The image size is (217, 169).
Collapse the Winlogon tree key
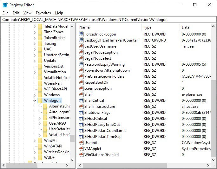tap(35, 101)
